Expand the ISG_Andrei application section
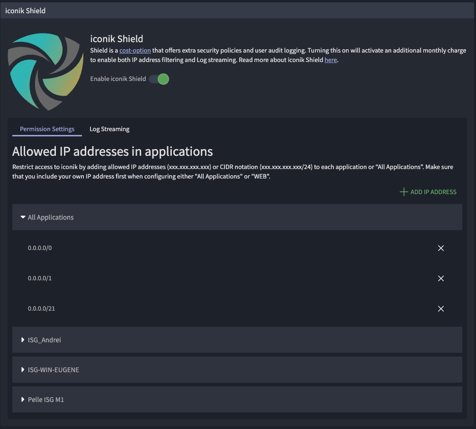This screenshot has height=429, width=476. [44, 340]
